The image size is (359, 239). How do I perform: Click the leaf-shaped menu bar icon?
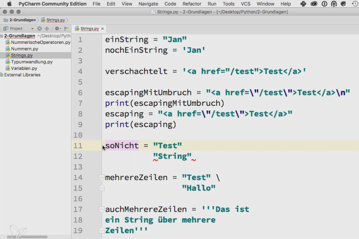(343, 4)
